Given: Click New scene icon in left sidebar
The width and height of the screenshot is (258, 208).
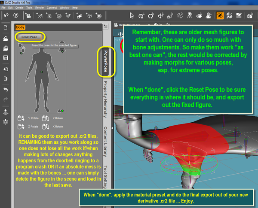Looking at the screenshot, I should point(6,27).
